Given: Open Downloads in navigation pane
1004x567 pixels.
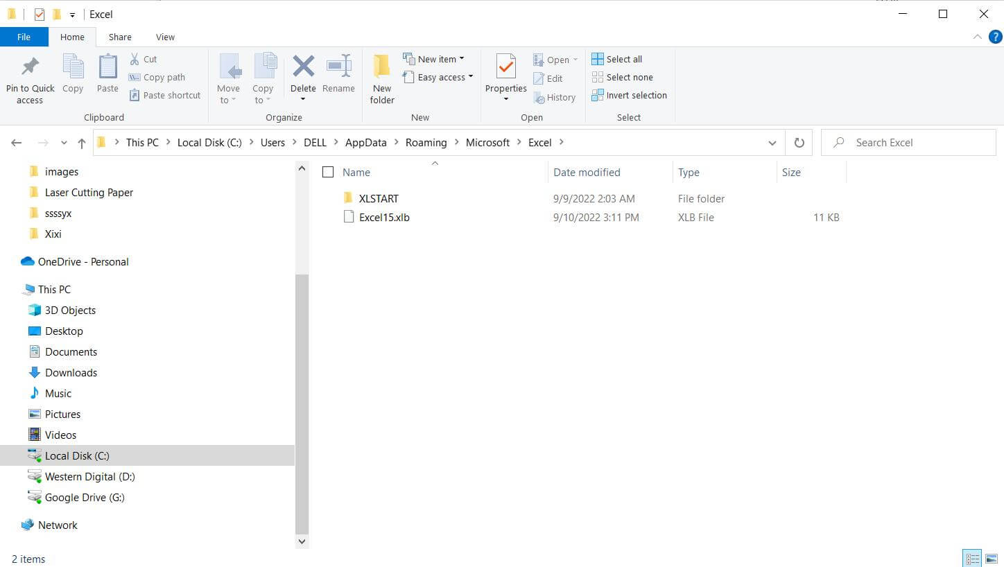Looking at the screenshot, I should [71, 372].
